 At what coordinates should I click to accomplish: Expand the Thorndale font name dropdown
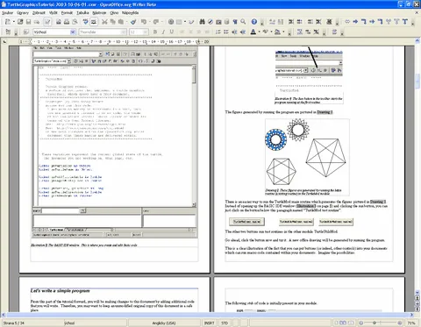tap(124, 32)
